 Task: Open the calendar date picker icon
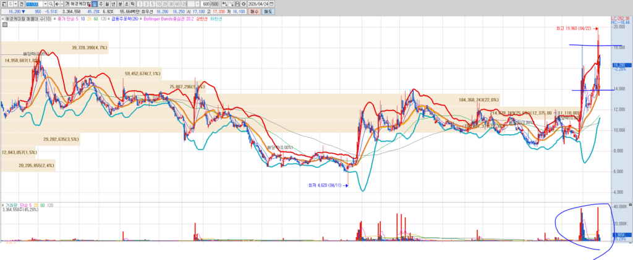click(x=271, y=4)
